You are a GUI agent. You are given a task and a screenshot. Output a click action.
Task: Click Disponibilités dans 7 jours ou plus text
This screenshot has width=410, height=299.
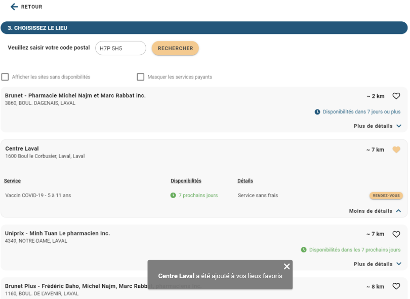coord(361,112)
